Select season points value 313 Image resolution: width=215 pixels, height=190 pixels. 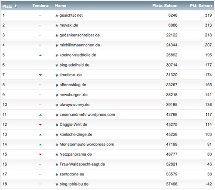point(208,25)
